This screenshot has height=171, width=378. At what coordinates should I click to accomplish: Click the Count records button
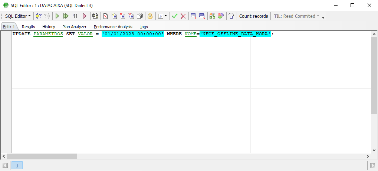pos(253,16)
